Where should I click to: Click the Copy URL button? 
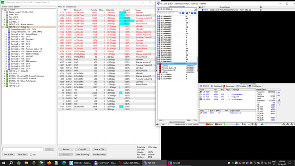(x=83, y=149)
